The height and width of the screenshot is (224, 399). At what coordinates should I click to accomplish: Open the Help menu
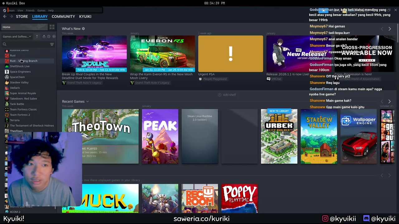(x=51, y=11)
